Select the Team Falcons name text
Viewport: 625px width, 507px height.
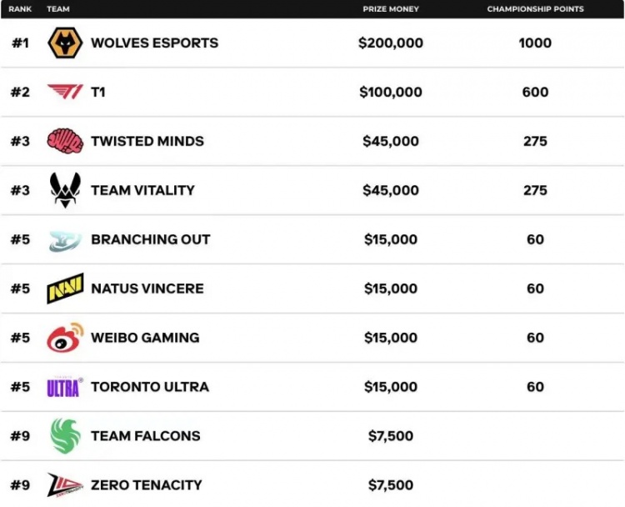(x=146, y=436)
